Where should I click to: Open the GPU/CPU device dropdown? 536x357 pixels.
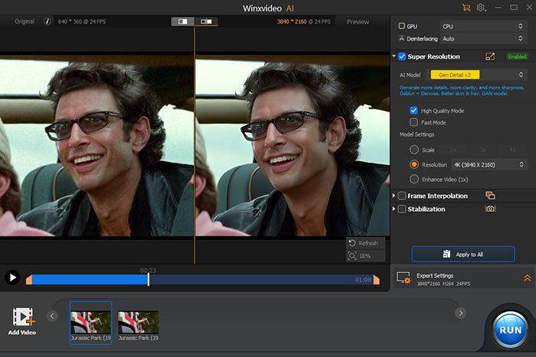(x=482, y=26)
